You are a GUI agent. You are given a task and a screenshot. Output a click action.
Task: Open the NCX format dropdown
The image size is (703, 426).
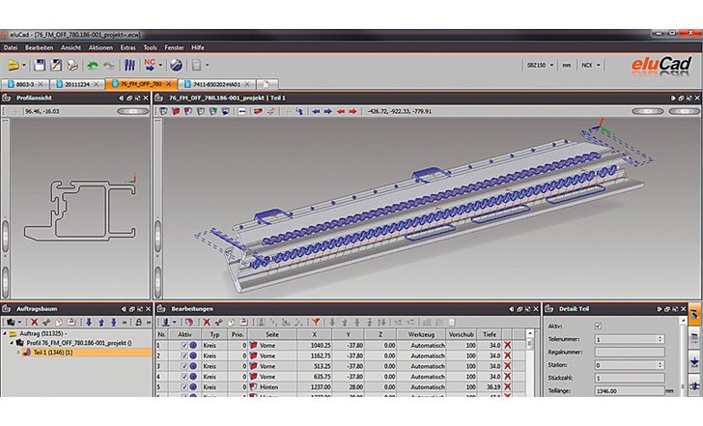tap(598, 65)
